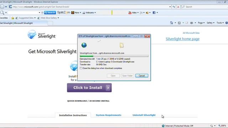Image resolution: width=228 pixels, height=128 pixels.
Task: Click the Home icon in command bar
Action: (x=171, y=23)
